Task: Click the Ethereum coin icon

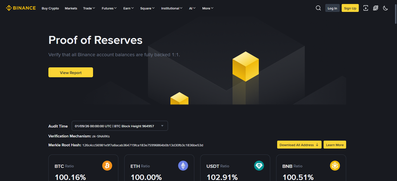Action: point(183,166)
